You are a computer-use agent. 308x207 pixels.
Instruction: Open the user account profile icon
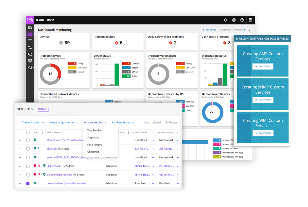tap(234, 20)
